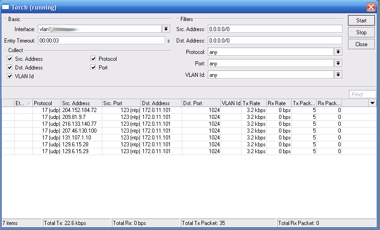Screen dimensions: 380x230
Task: Sort by the Rx Pack... column header
Action: click(330, 103)
